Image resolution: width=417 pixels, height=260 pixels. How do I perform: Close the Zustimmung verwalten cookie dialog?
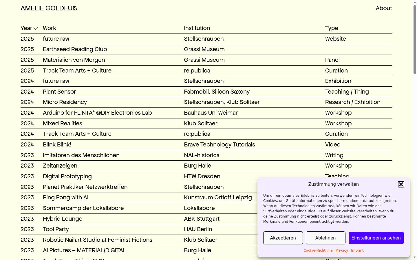401,184
